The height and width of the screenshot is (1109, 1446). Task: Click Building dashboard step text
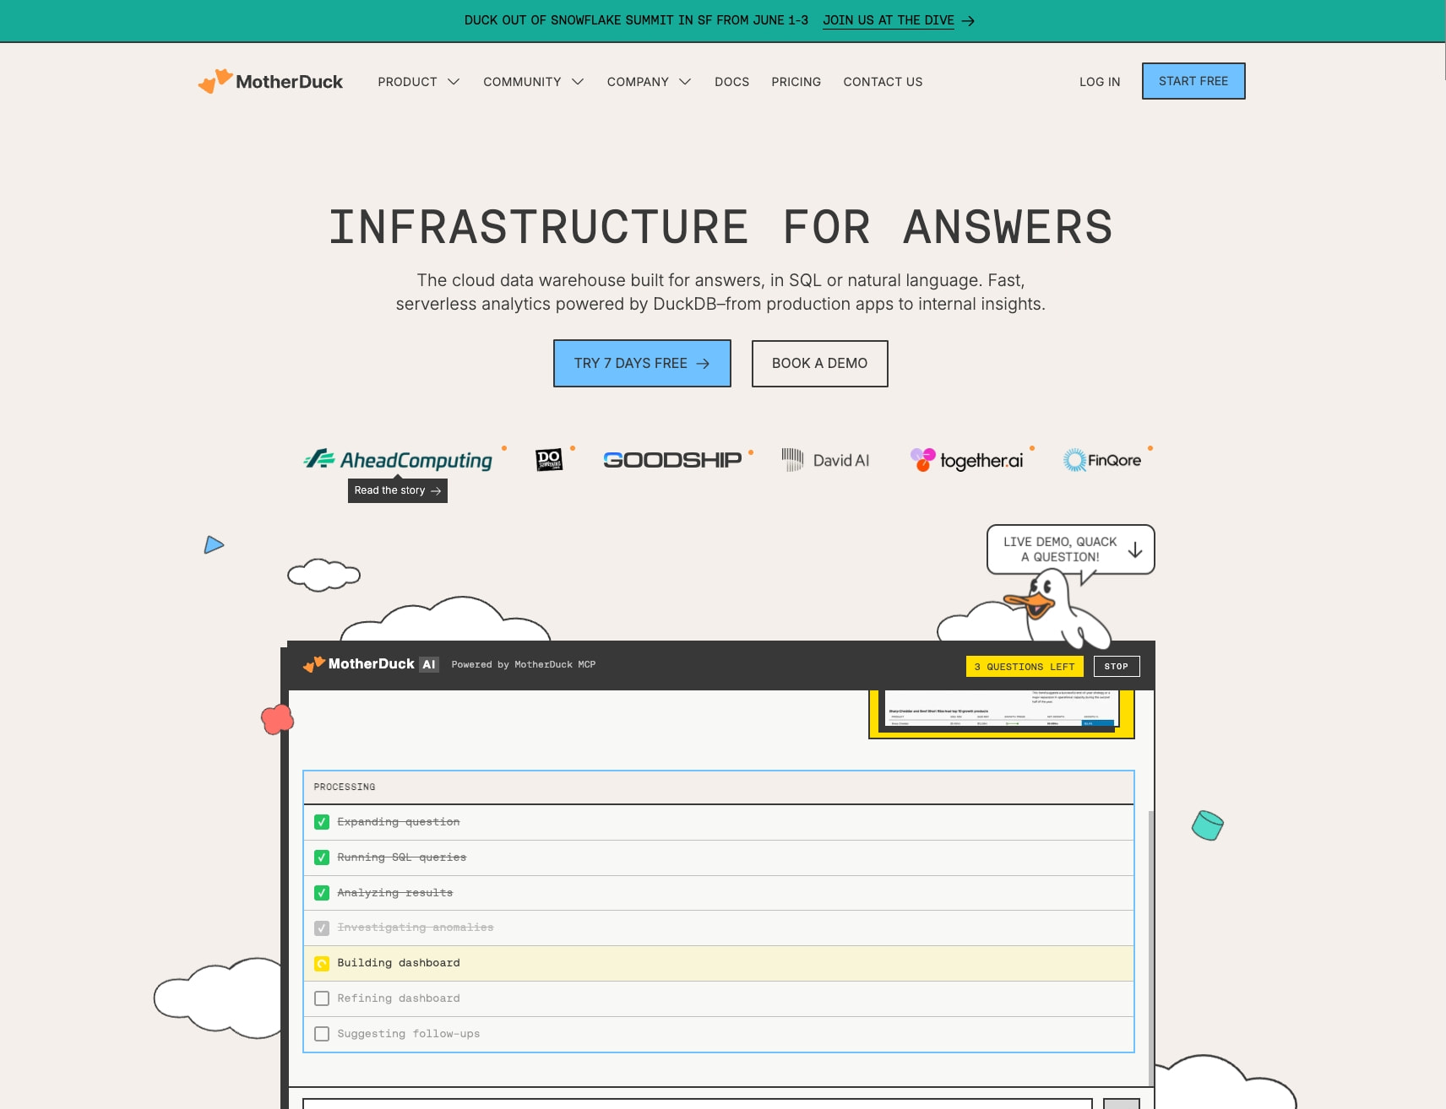(399, 963)
